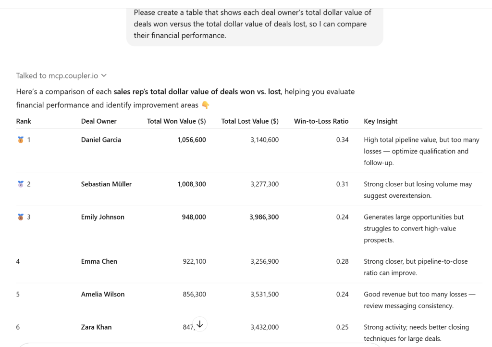Expand the 'Talked to mcp.coupler.io' chevron
Screen dimensions: 492x347
click(x=104, y=76)
